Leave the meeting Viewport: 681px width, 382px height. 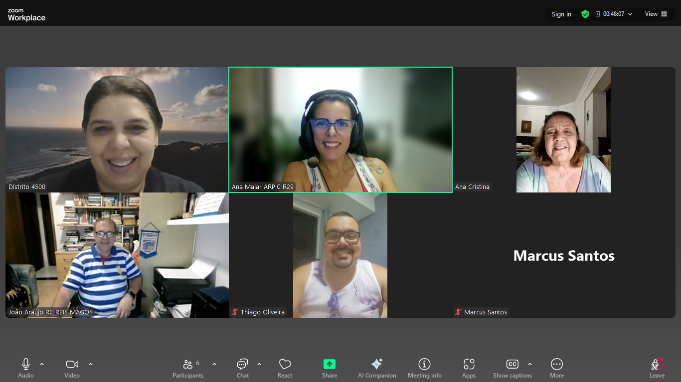(x=657, y=368)
